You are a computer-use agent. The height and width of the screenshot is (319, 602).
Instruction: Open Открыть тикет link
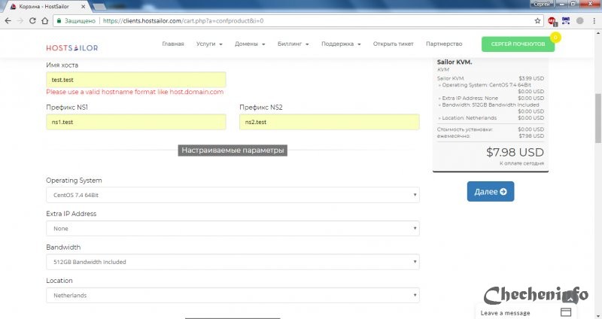tap(393, 44)
